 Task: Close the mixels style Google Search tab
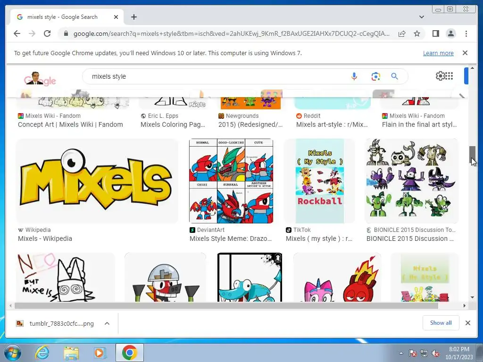(x=116, y=17)
